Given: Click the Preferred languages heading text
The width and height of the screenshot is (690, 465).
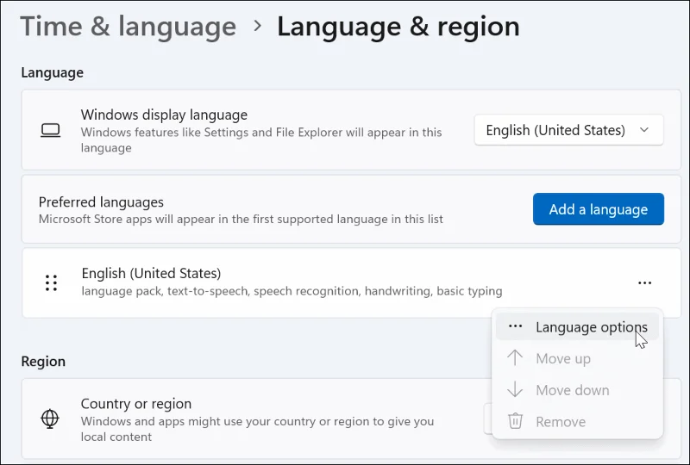Looking at the screenshot, I should coord(101,202).
